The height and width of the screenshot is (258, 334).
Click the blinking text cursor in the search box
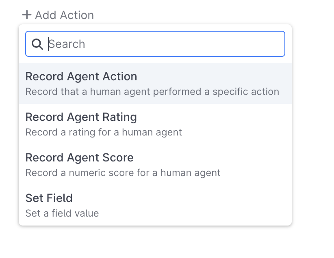click(x=48, y=44)
